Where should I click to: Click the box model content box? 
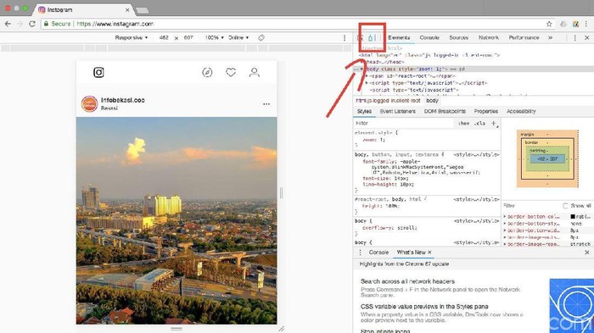click(x=547, y=159)
